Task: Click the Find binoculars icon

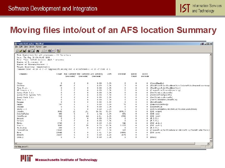Action: tap(38, 51)
